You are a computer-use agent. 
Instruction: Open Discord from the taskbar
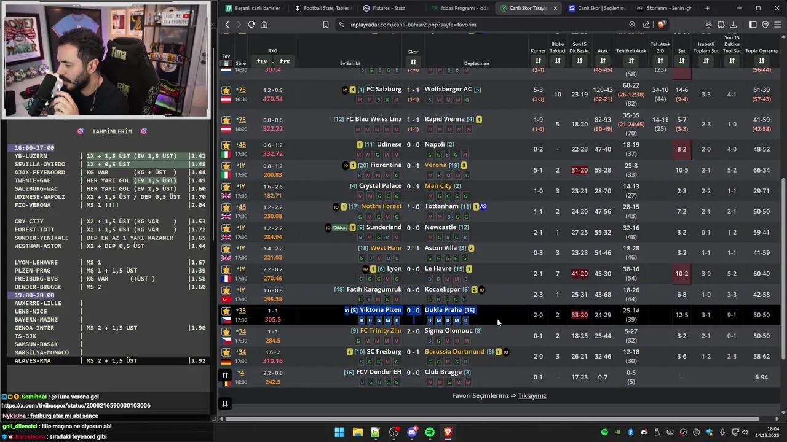[x=412, y=432]
